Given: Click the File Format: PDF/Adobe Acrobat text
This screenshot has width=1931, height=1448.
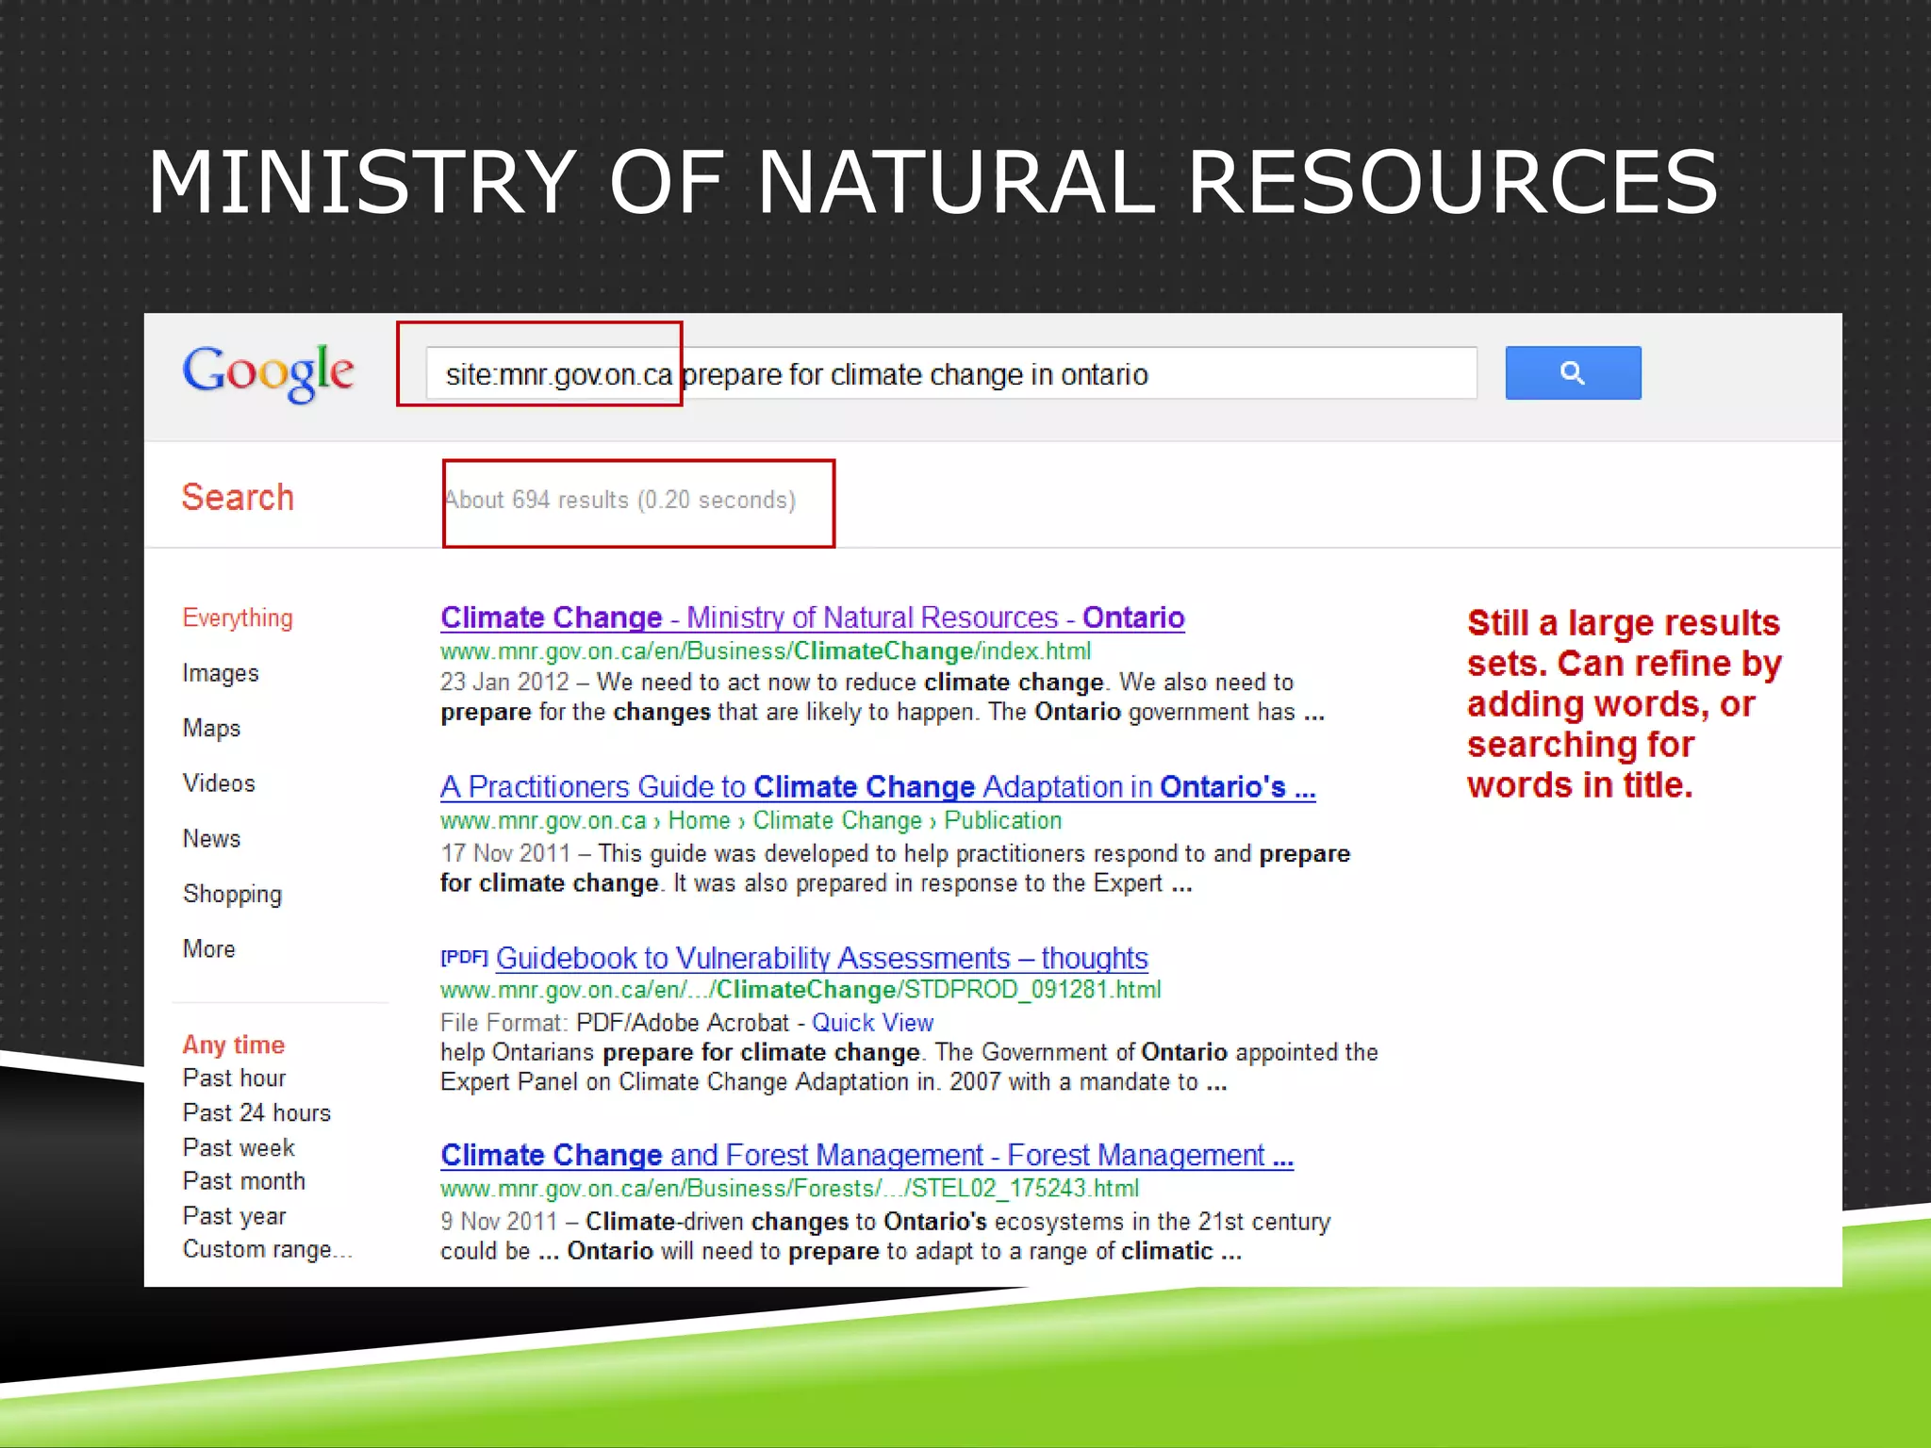Looking at the screenshot, I should (614, 1023).
